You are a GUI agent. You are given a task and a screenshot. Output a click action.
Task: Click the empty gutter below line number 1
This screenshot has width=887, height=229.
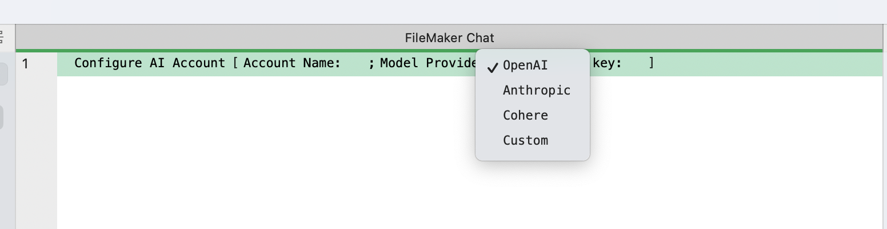click(x=37, y=152)
